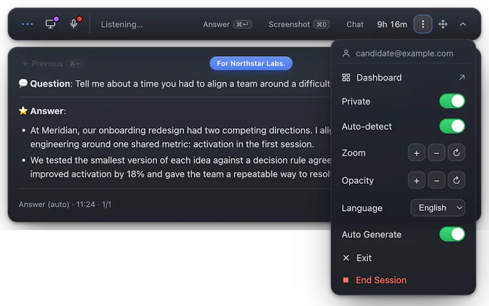Increase zoom with the plus button
The width and height of the screenshot is (489, 306).
[416, 153]
